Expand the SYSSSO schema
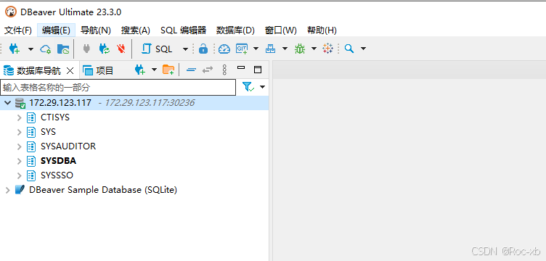This screenshot has height=261, width=546. 20,175
